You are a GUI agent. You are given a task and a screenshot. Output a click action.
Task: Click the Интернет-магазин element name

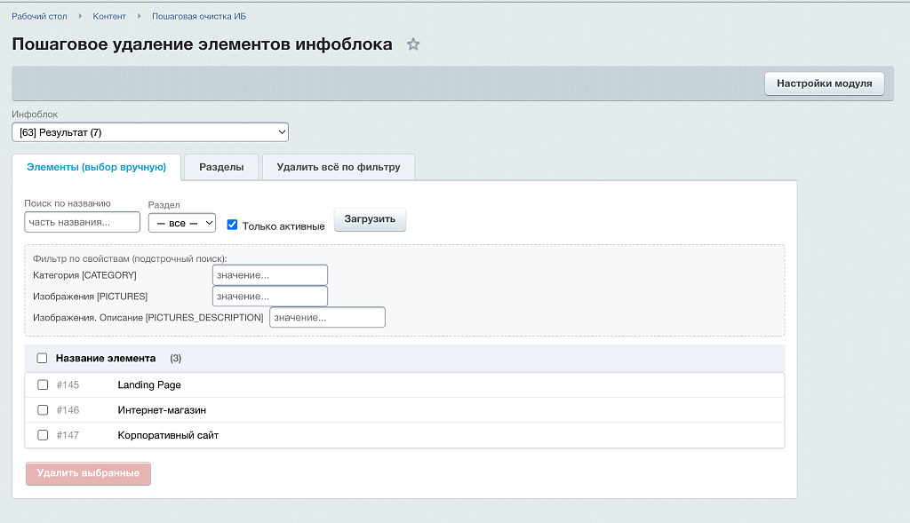[x=162, y=410]
